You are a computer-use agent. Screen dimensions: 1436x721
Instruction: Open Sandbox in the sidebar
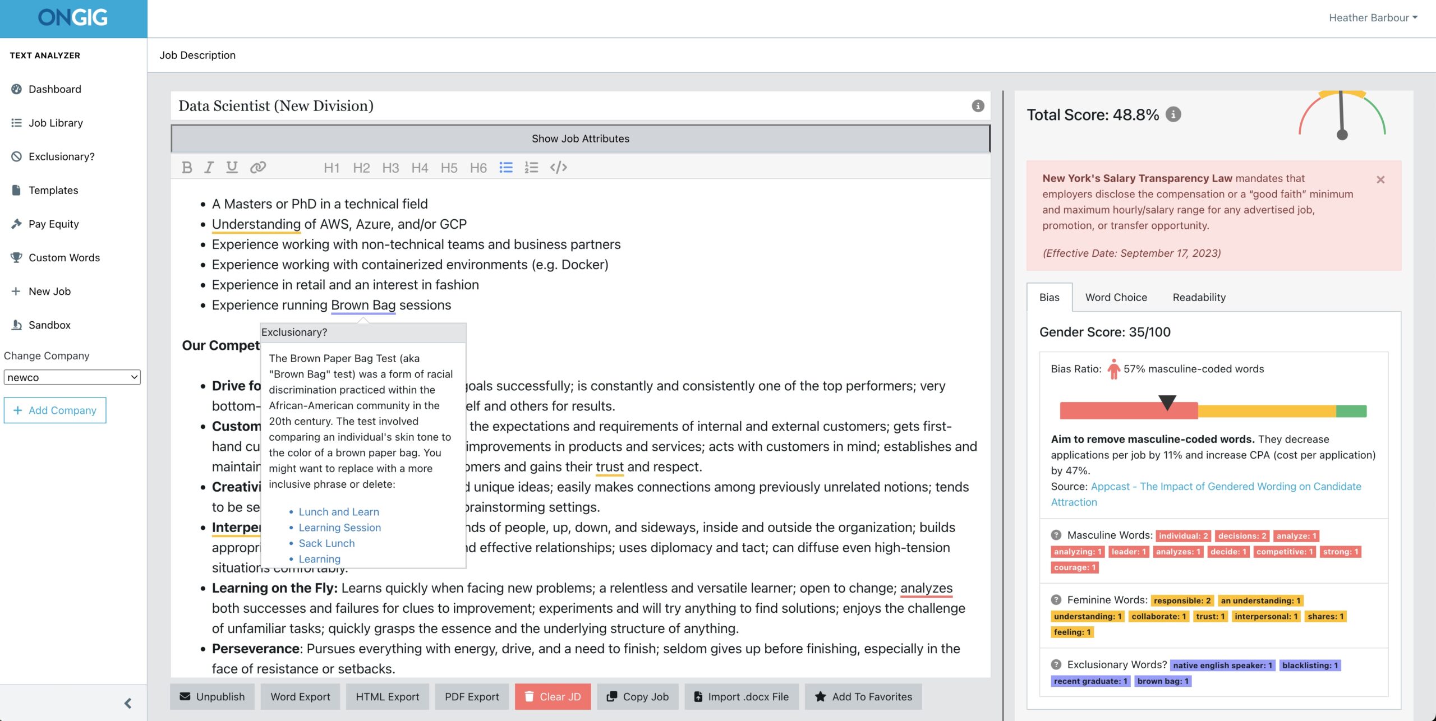(x=49, y=325)
